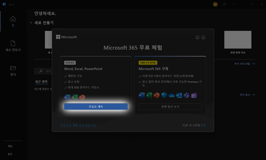Open the 추가 서식 파일 link
This screenshot has height=160, width=266.
click(x=244, y=64)
